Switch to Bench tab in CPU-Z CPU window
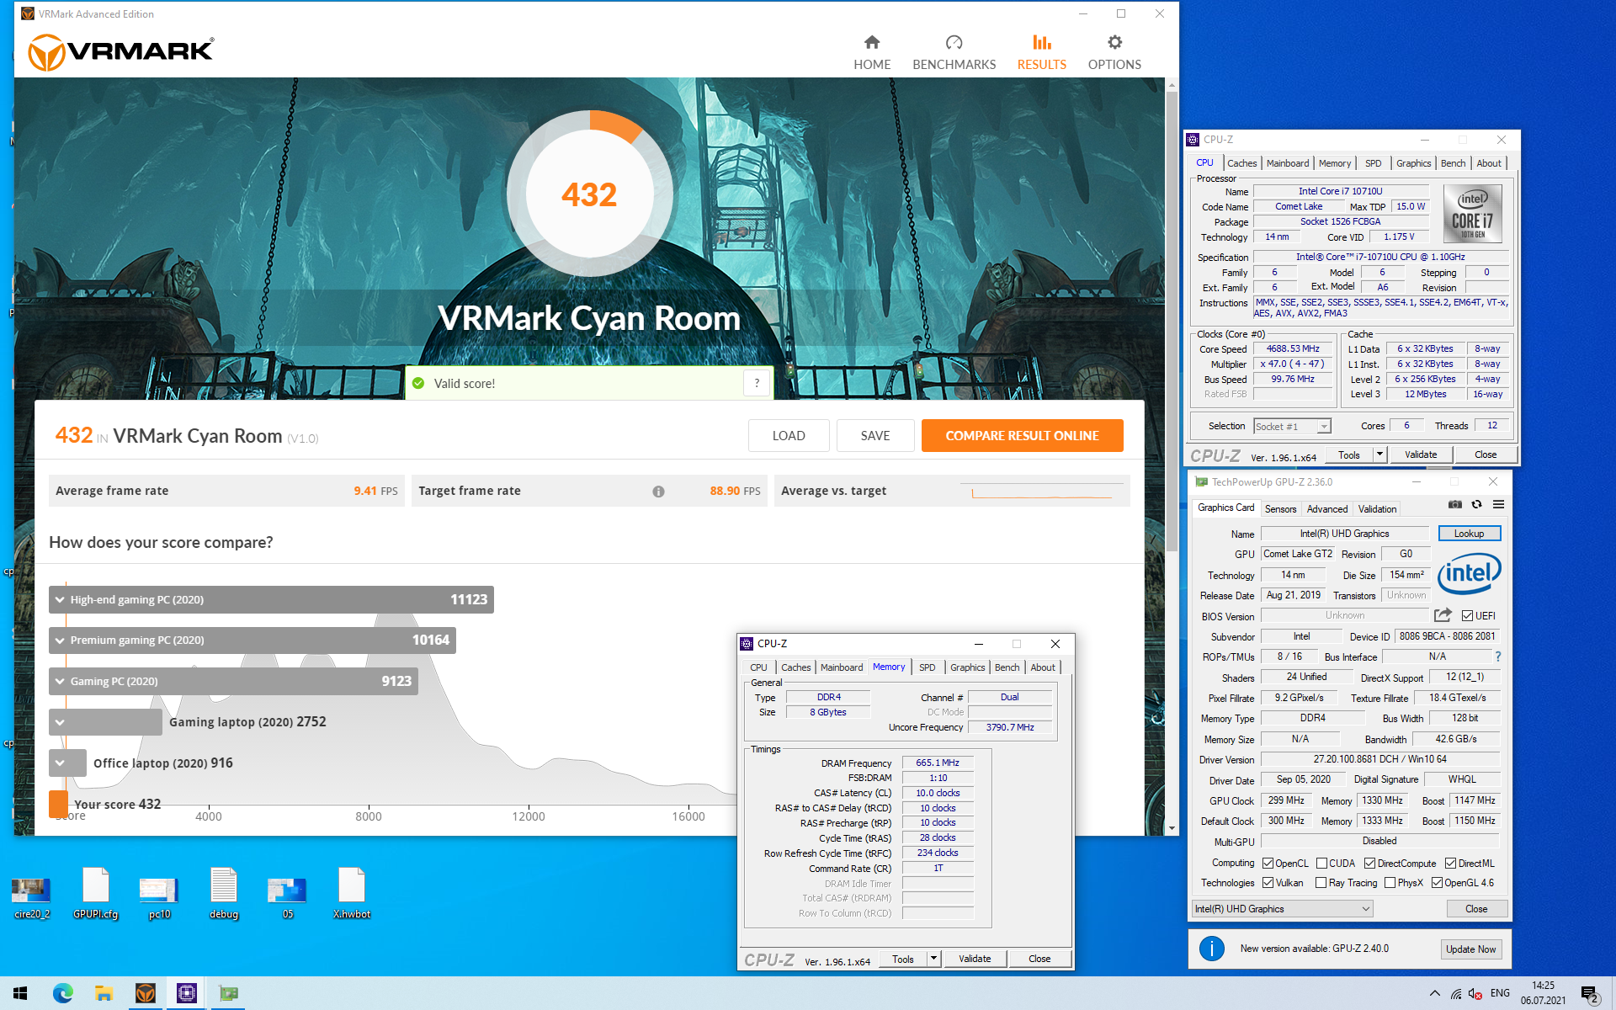This screenshot has height=1010, width=1616. pos(1453,163)
